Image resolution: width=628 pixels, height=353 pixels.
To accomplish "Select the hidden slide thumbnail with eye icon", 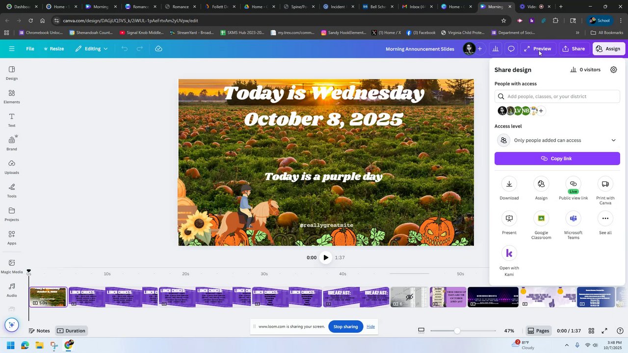I will pyautogui.click(x=409, y=297).
